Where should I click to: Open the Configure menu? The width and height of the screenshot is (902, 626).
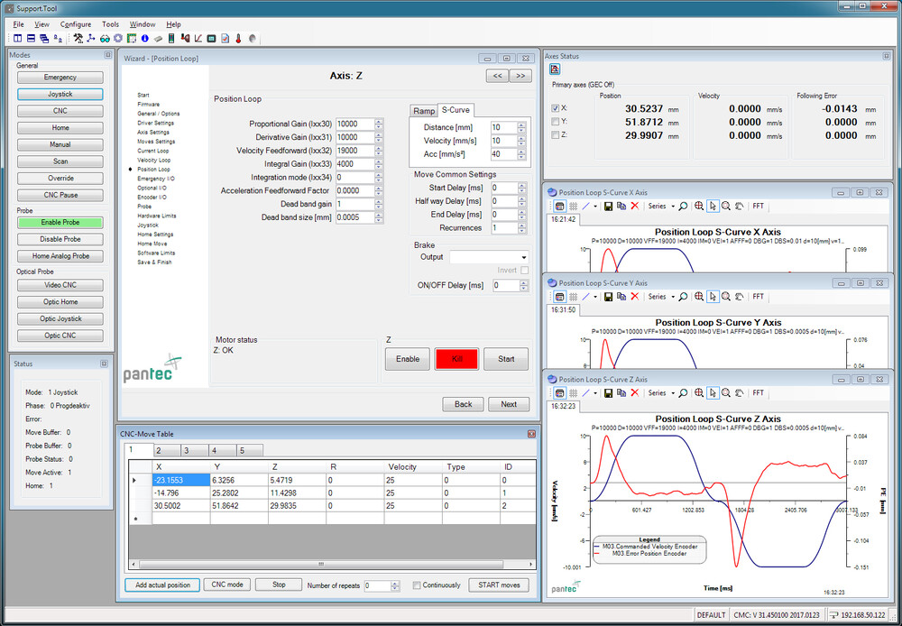click(x=76, y=24)
